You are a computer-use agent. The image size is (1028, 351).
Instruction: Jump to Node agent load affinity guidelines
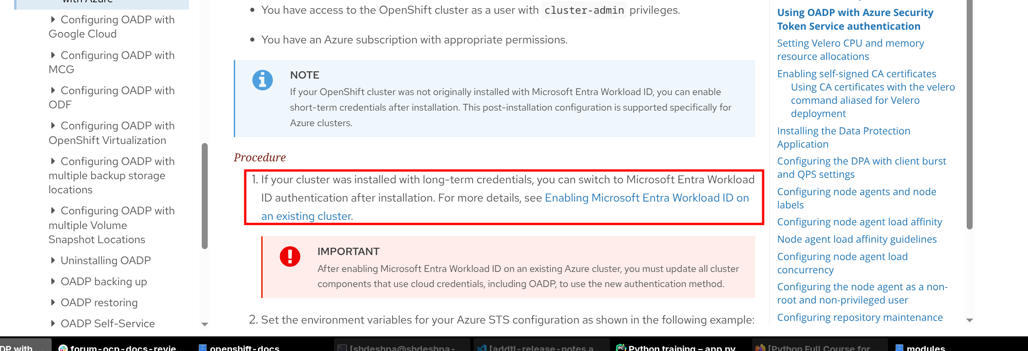click(x=856, y=239)
